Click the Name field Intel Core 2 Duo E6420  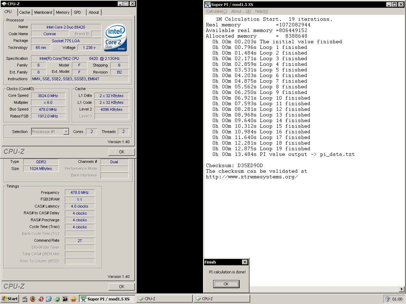coord(66,27)
